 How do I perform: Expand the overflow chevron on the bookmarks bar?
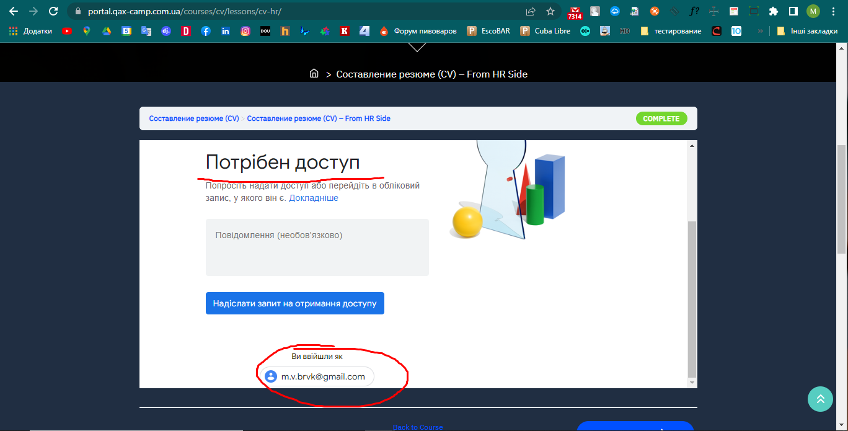[x=761, y=31]
